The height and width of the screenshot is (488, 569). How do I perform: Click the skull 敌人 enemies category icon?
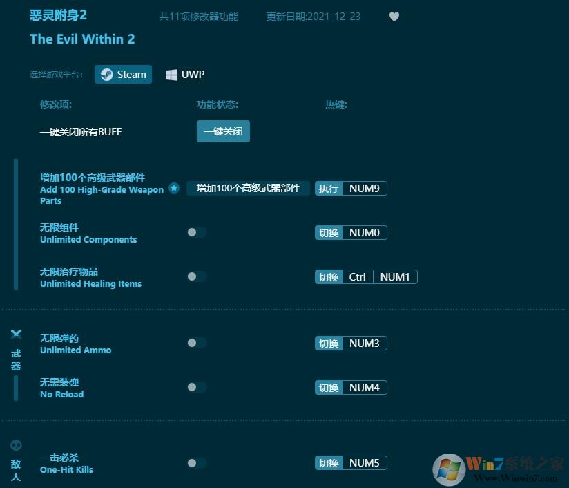(16, 446)
